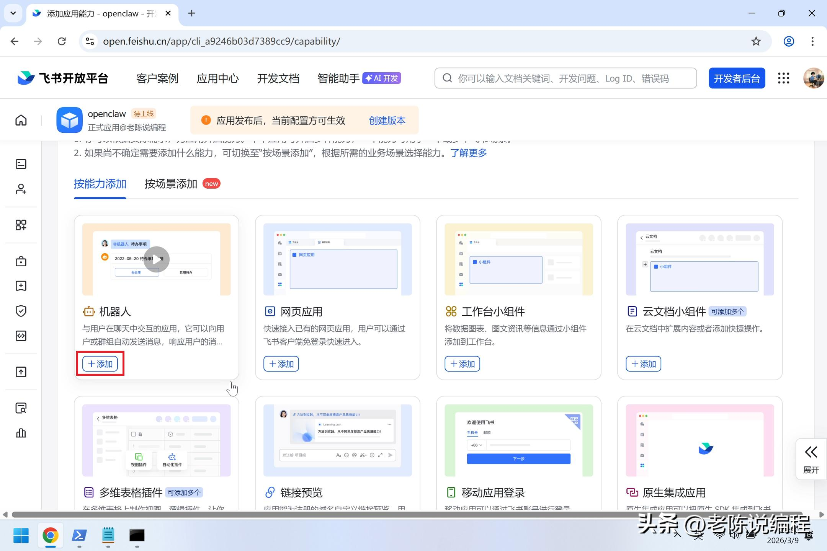Image resolution: width=827 pixels, height=551 pixels.
Task: Open the nine-dot apps grid icon
Action: pyautogui.click(x=783, y=78)
